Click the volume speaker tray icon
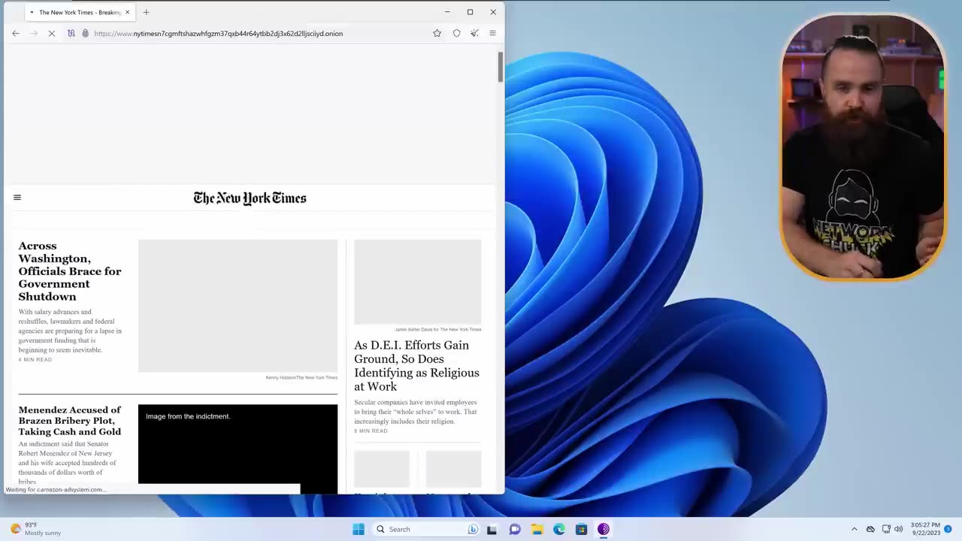The image size is (962, 541). [x=898, y=529]
